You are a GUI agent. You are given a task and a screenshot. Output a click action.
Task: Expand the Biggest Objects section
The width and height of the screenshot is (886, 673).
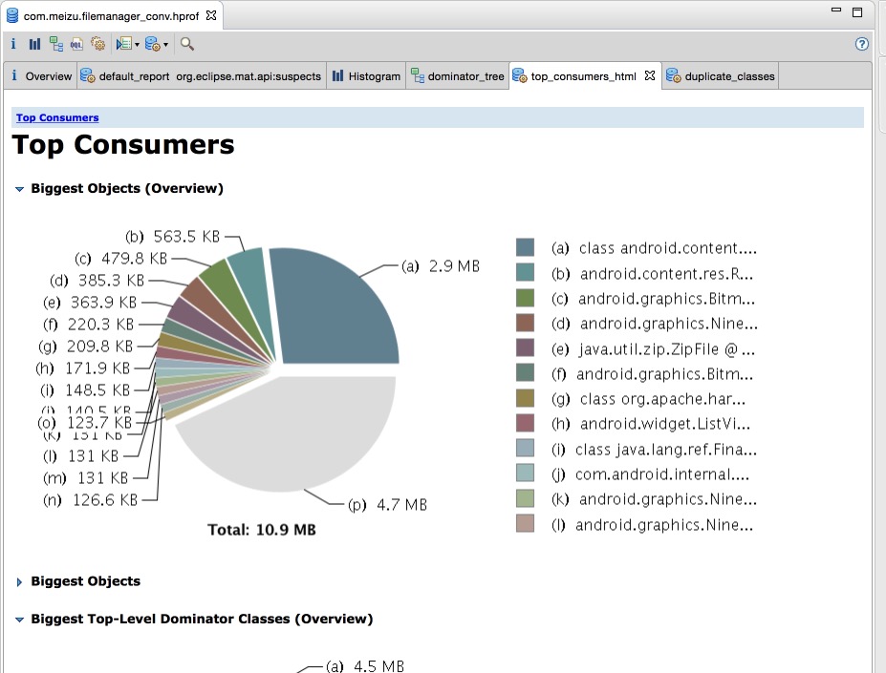click(19, 581)
